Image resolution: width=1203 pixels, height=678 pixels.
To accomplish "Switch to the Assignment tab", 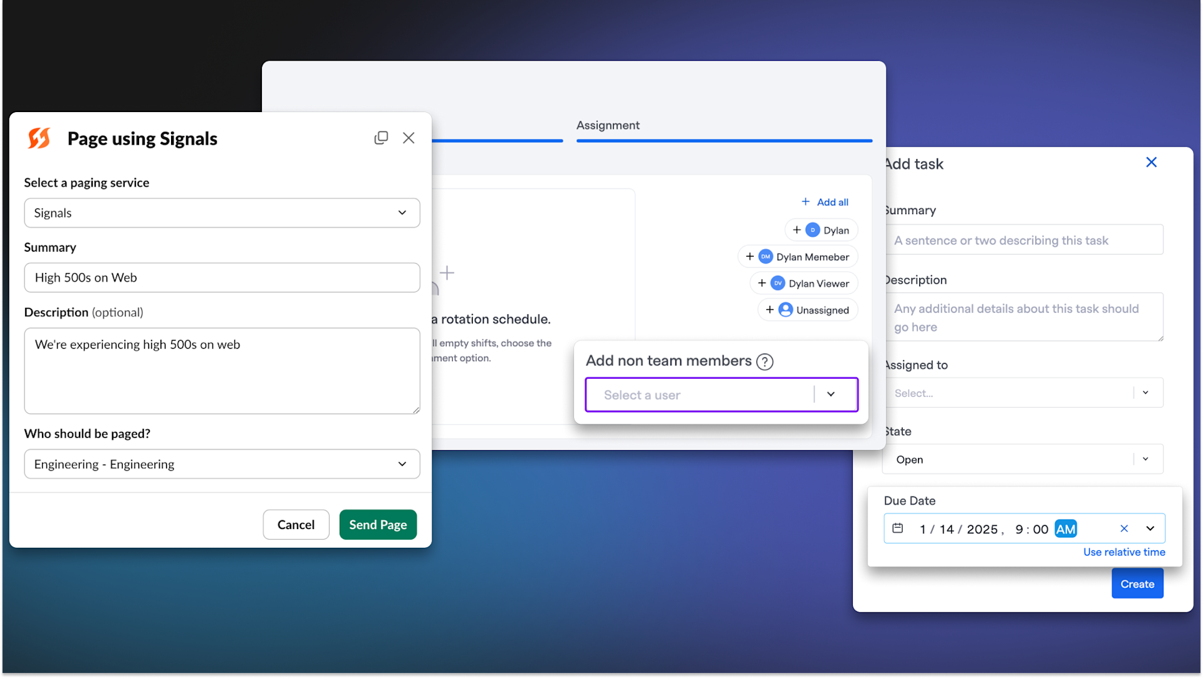I will (x=608, y=125).
